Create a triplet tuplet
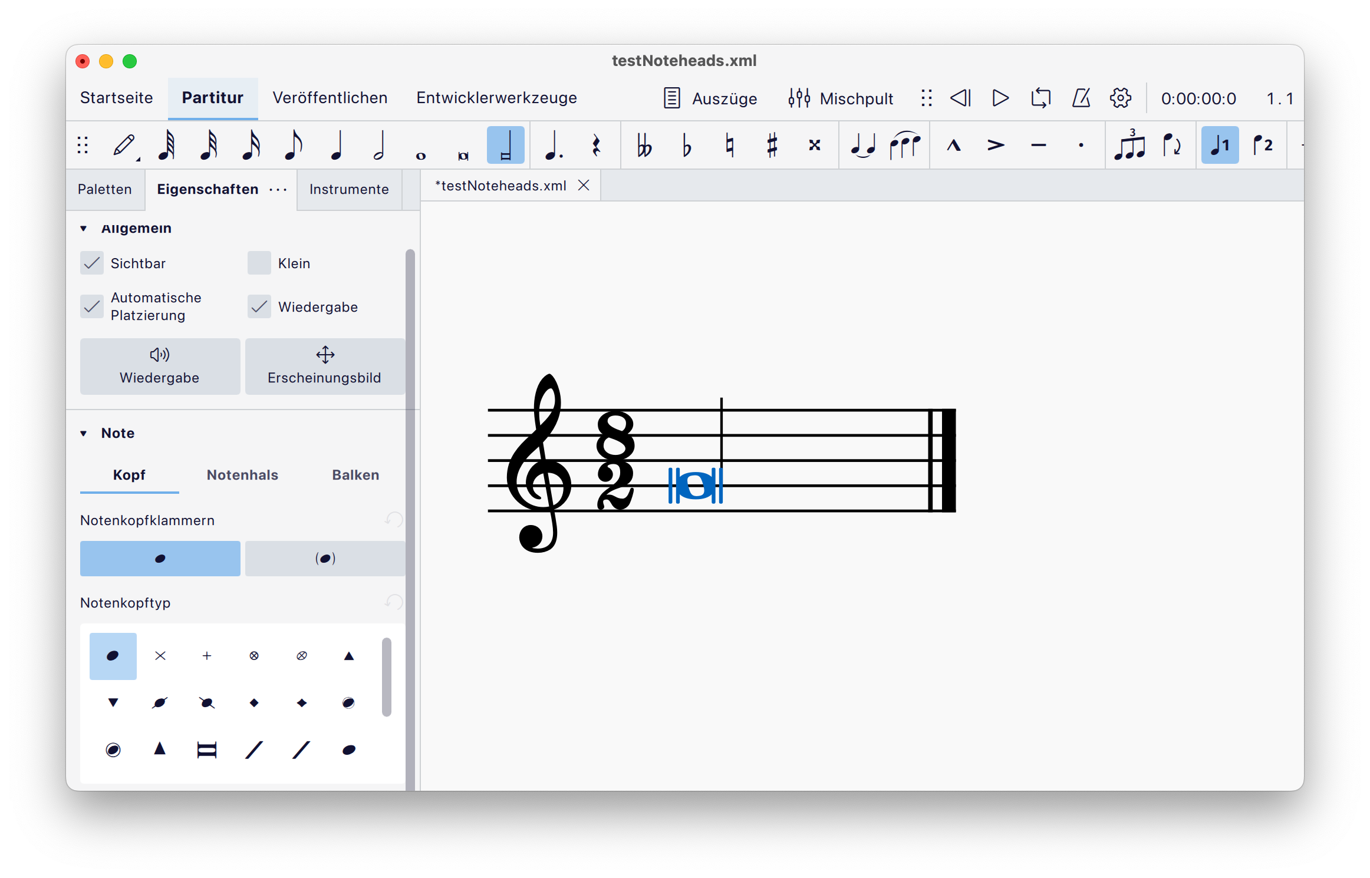The width and height of the screenshot is (1370, 878). 1130,144
